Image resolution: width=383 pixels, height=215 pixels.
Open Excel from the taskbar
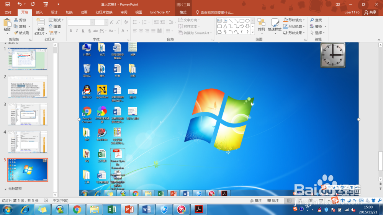[111, 209]
